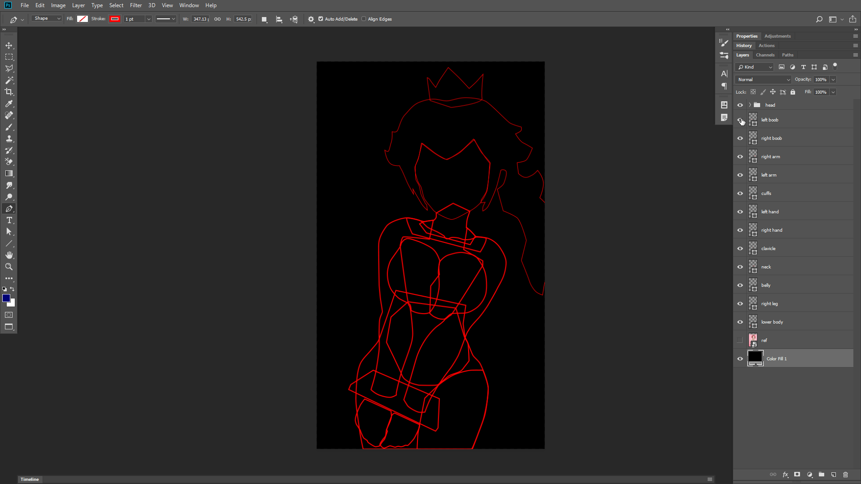Screen dimensions: 861x484
Task: Select the Horizontal Type tool
Action: pos(9,220)
